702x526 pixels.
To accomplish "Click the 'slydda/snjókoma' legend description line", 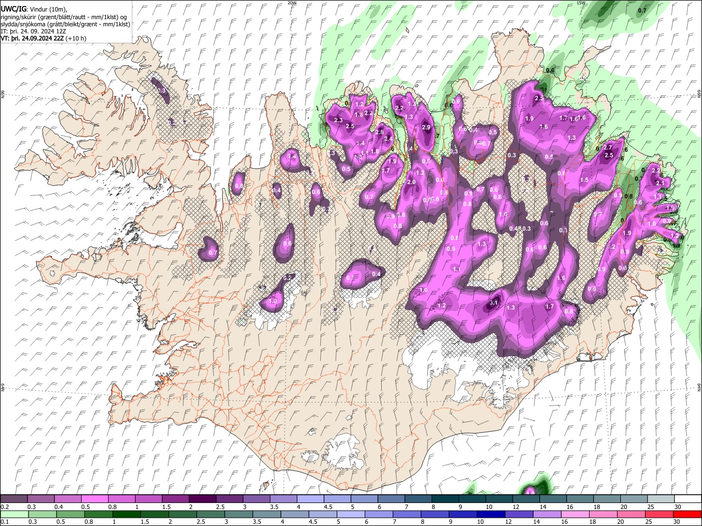I will tap(66, 24).
